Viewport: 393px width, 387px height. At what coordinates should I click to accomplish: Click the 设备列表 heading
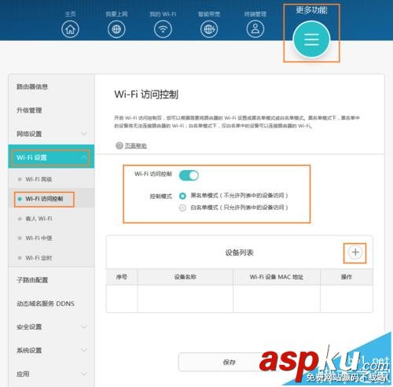click(x=239, y=252)
